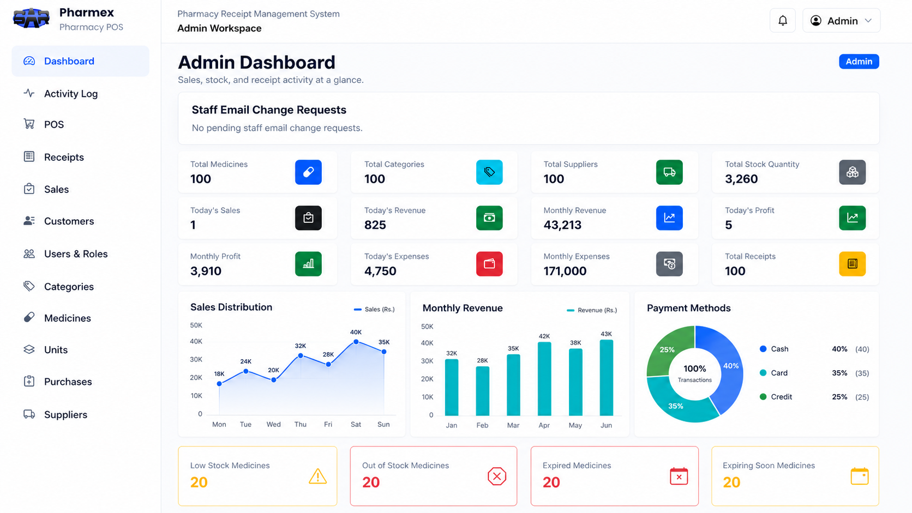Click the Expiring Soon calendar icon
912x513 pixels.
860,476
